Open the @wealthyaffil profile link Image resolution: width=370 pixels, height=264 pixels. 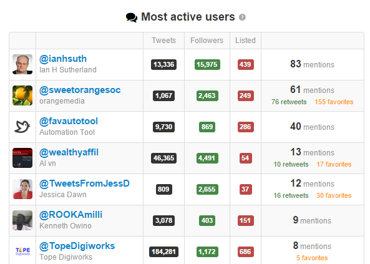69,152
